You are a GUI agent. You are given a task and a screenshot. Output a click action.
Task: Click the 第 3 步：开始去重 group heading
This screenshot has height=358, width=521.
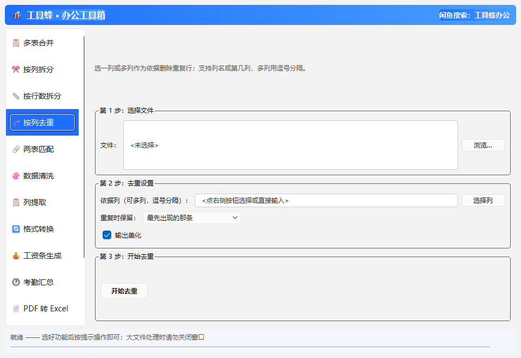click(126, 257)
